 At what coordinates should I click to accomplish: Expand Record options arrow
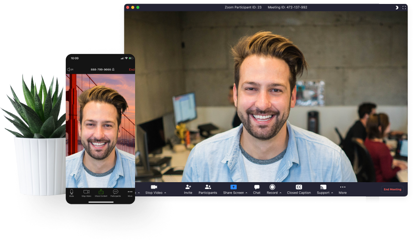click(x=280, y=193)
